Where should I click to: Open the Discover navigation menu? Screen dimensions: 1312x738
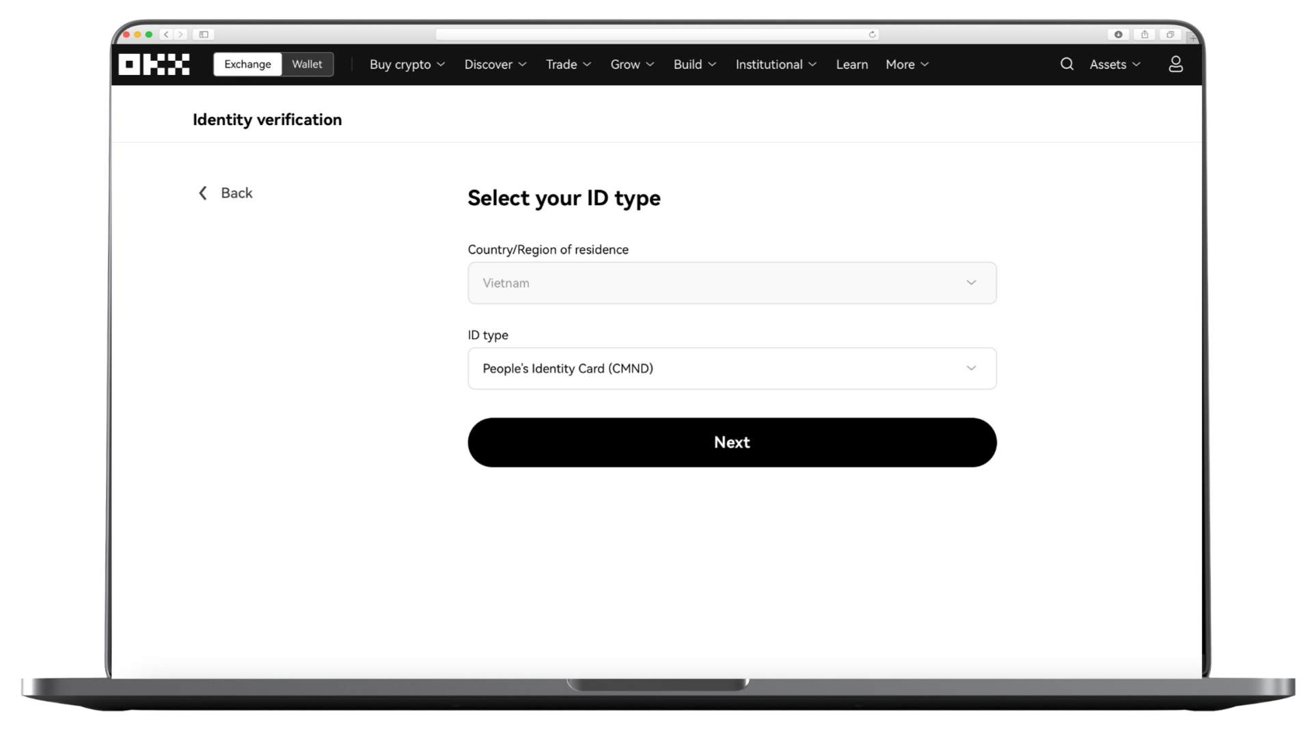click(495, 64)
